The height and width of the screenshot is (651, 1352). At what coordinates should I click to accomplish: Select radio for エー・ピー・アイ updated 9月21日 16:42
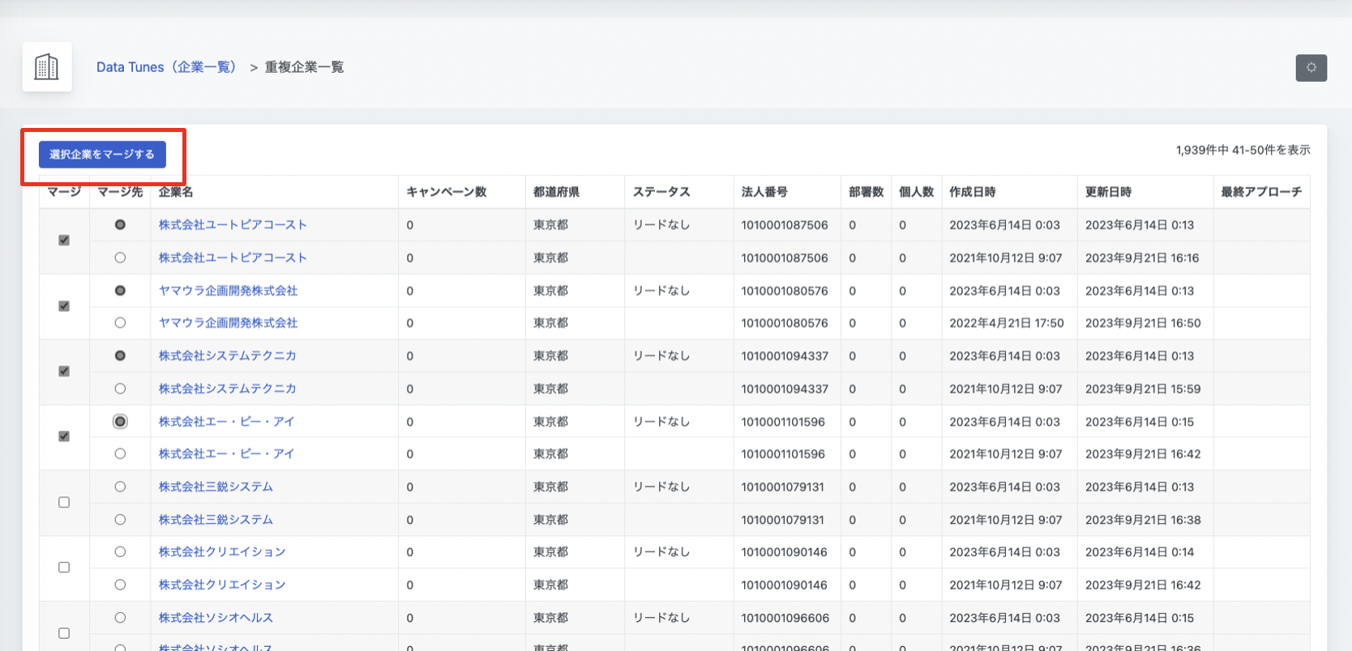(120, 453)
